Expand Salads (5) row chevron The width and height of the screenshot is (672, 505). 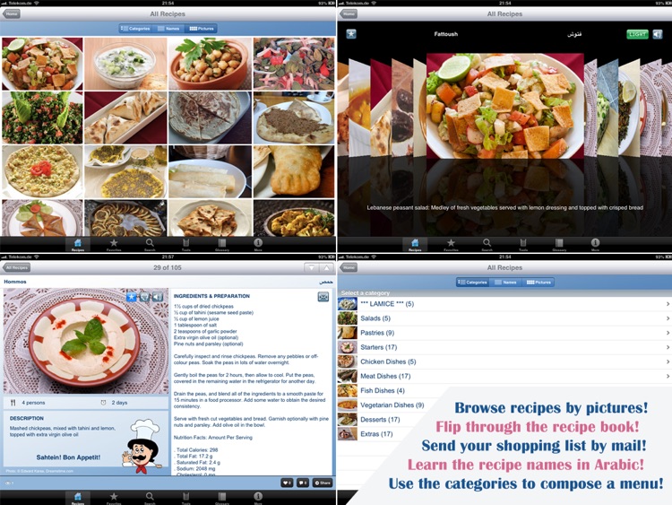[x=668, y=318]
